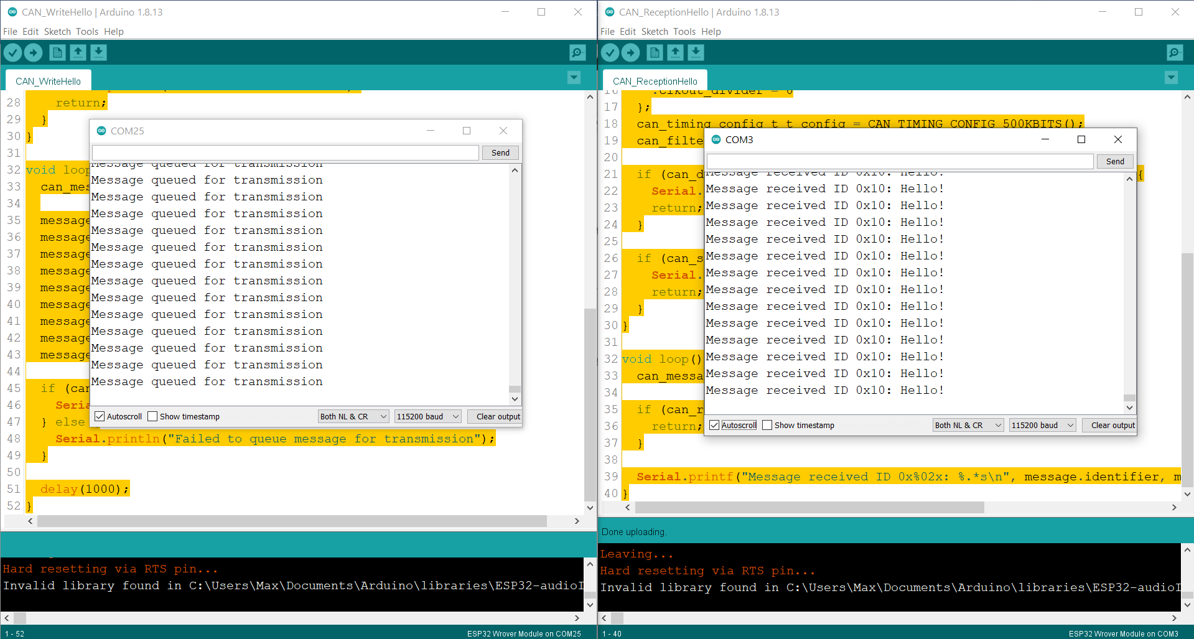Click Send button in COM3 monitor
This screenshot has width=1194, height=639.
(1115, 161)
